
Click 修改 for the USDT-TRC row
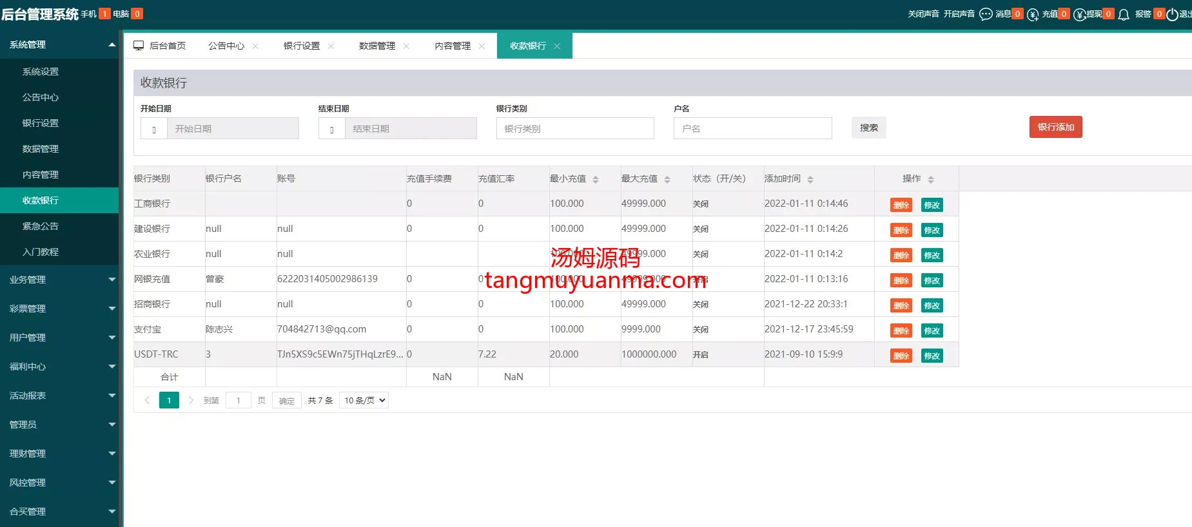pos(932,356)
